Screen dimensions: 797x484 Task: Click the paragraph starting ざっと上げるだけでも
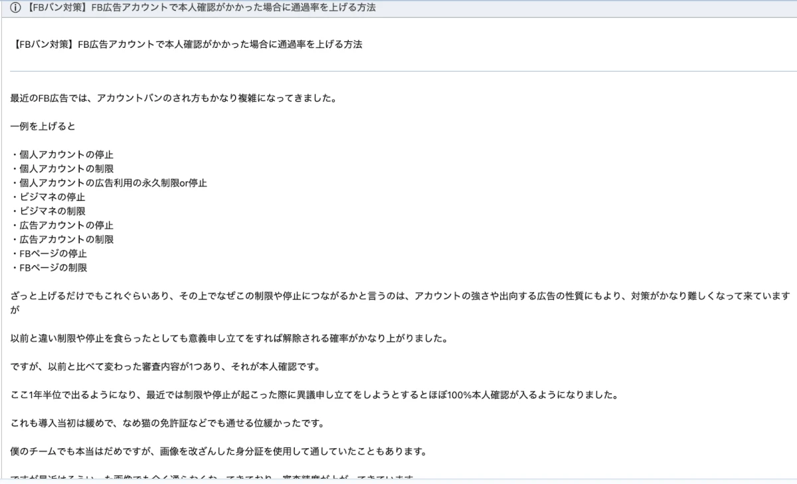(x=398, y=296)
